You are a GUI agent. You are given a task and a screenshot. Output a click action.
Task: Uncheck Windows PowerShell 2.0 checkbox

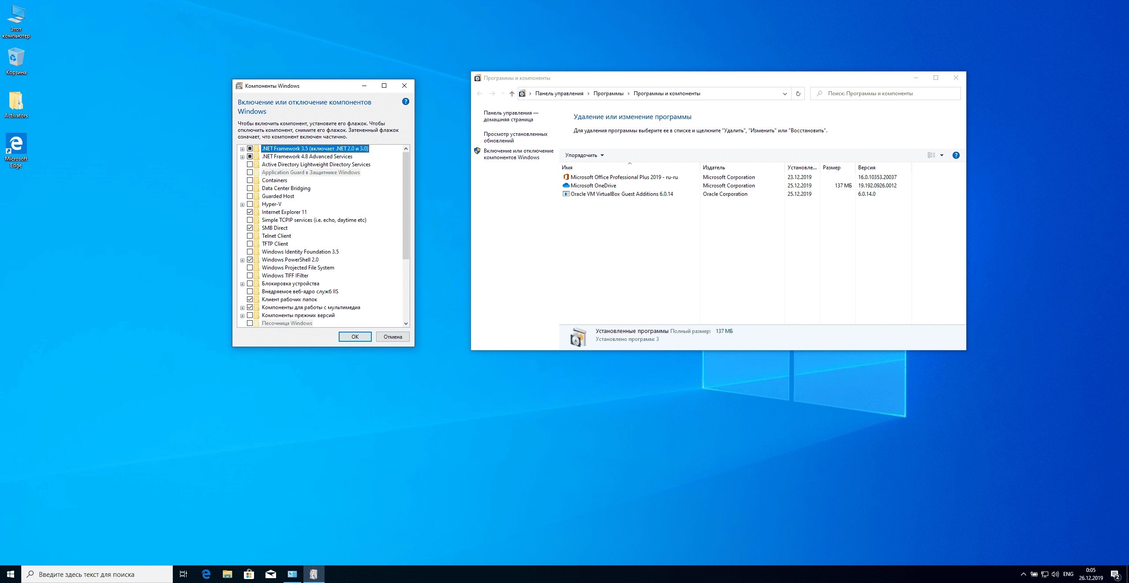click(250, 260)
